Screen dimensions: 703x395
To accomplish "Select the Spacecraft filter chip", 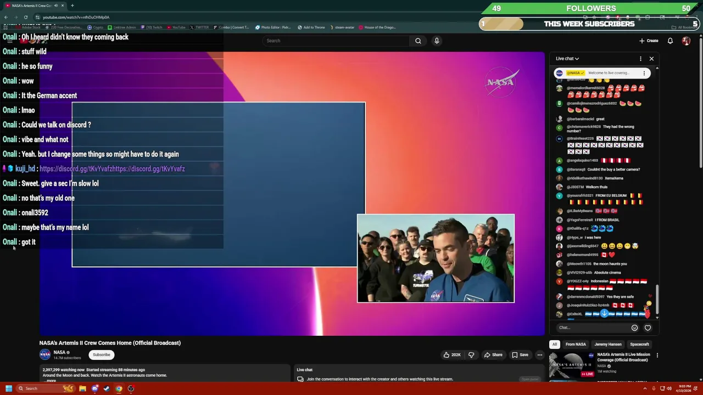I will [639, 345].
